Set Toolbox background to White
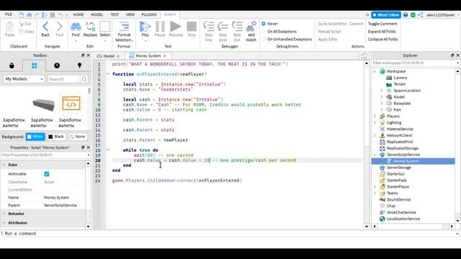The image size is (461, 259). 35,137
